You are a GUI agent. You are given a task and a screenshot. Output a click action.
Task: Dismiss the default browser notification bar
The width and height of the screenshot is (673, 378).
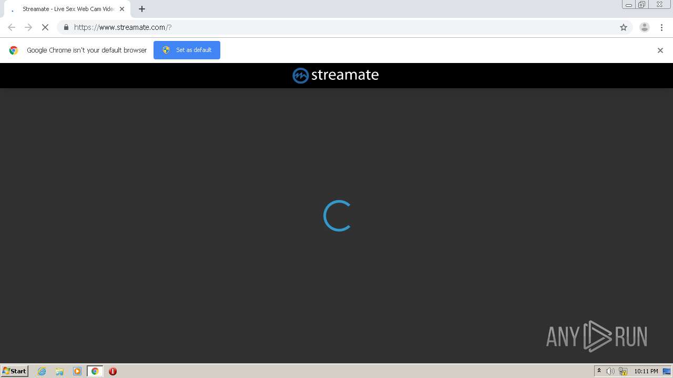coord(660,50)
